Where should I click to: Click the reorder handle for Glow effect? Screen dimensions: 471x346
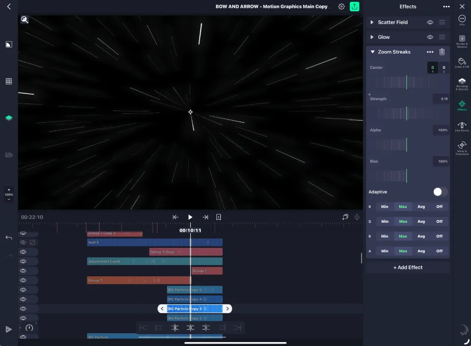[x=442, y=37]
